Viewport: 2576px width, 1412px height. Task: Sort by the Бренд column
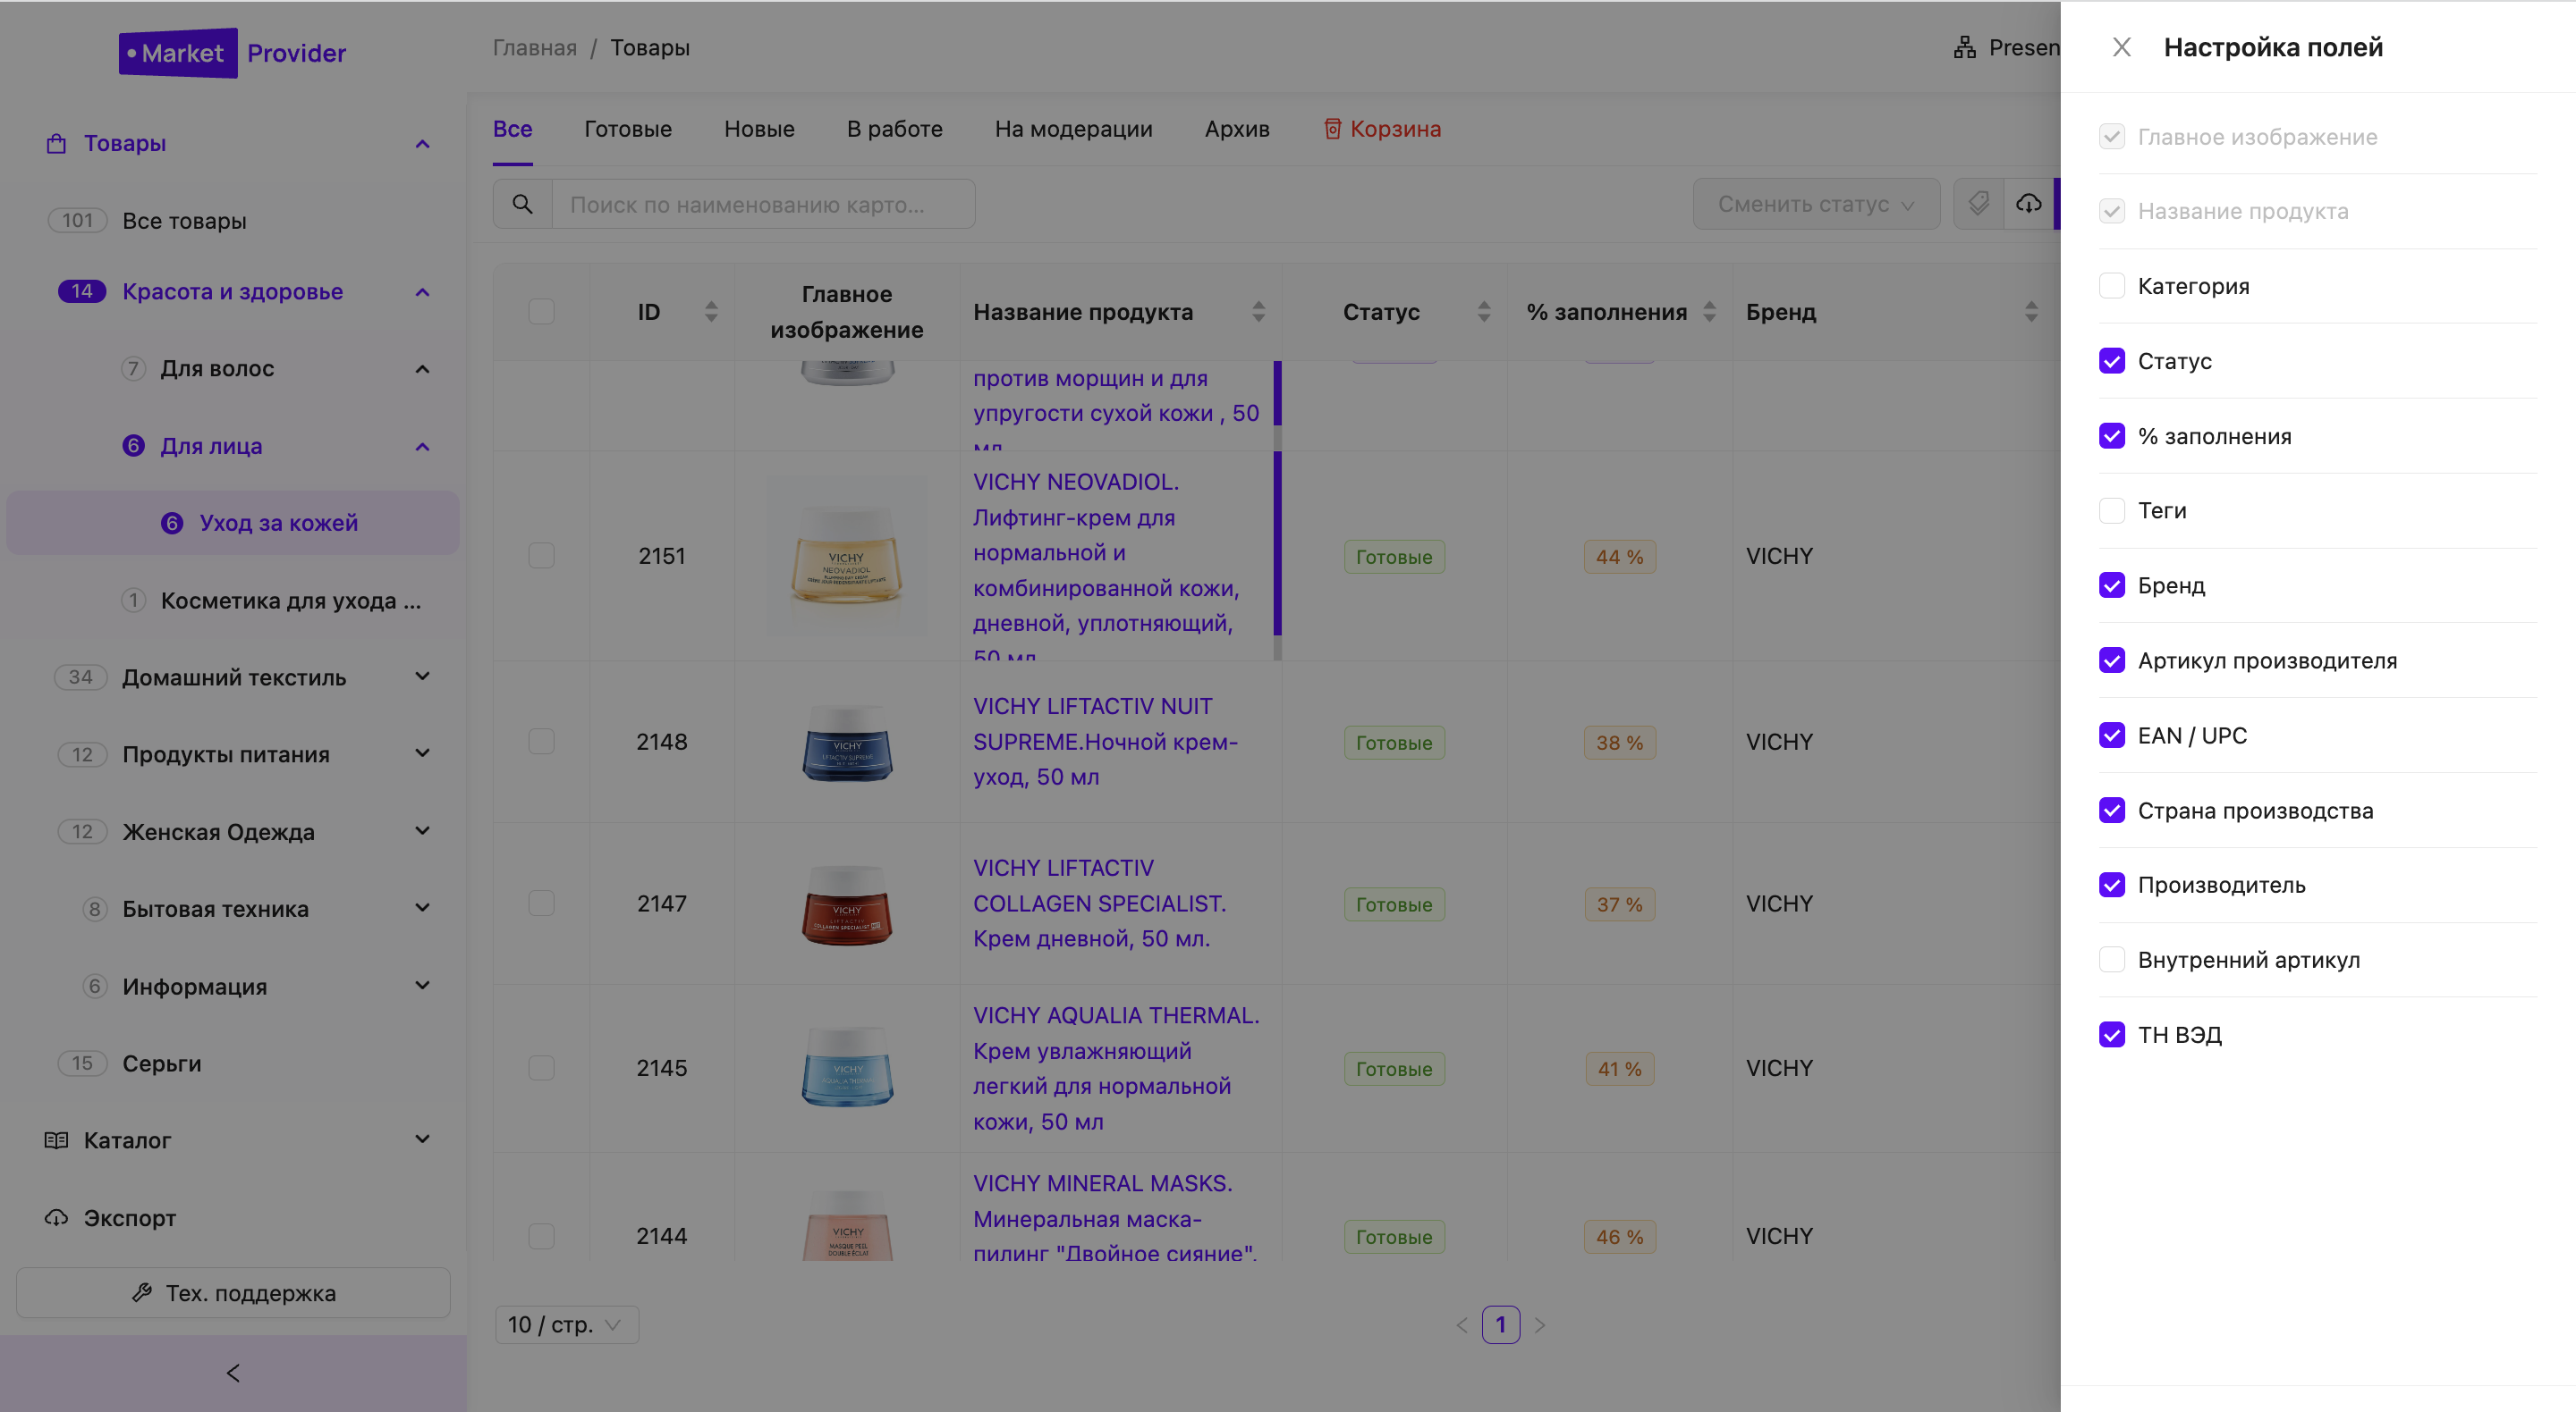(2031, 312)
